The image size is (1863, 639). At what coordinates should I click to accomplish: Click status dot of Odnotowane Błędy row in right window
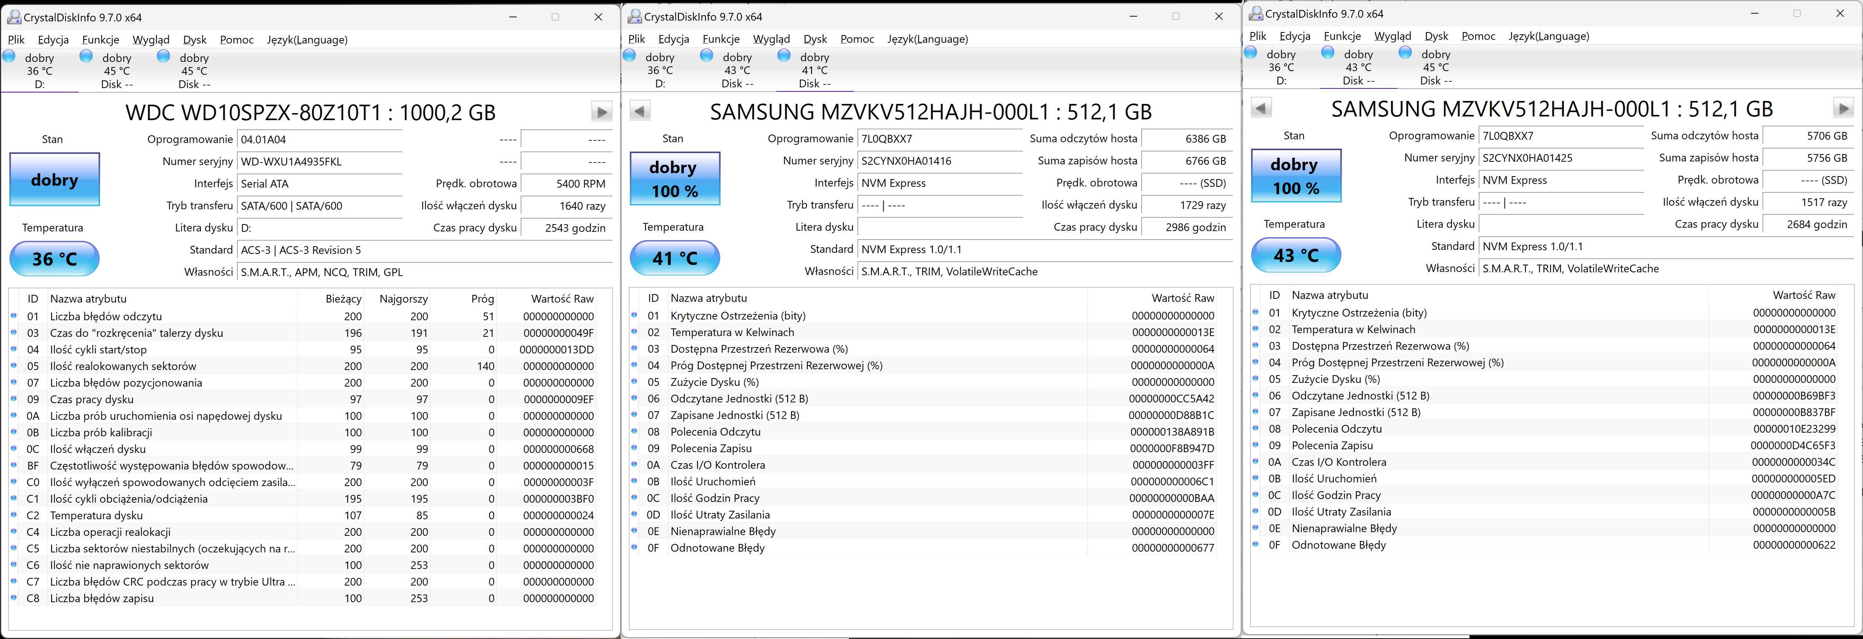(x=1255, y=544)
